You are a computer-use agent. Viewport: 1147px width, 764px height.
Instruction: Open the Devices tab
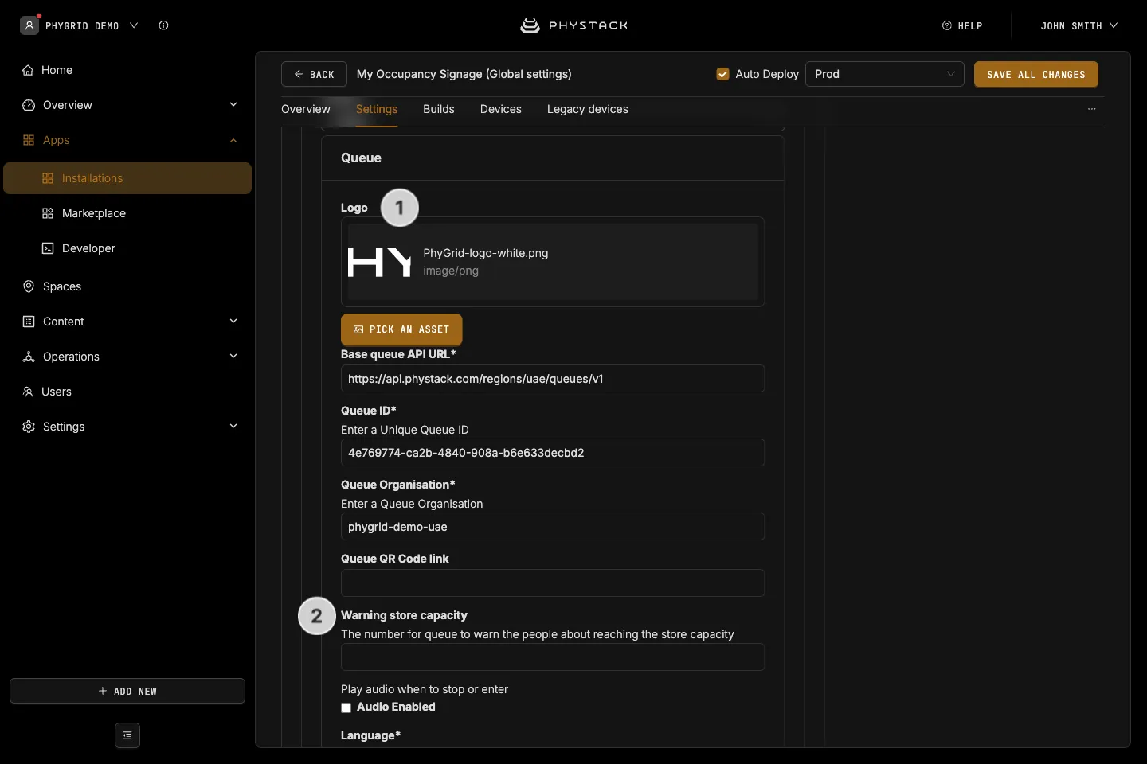pyautogui.click(x=501, y=109)
